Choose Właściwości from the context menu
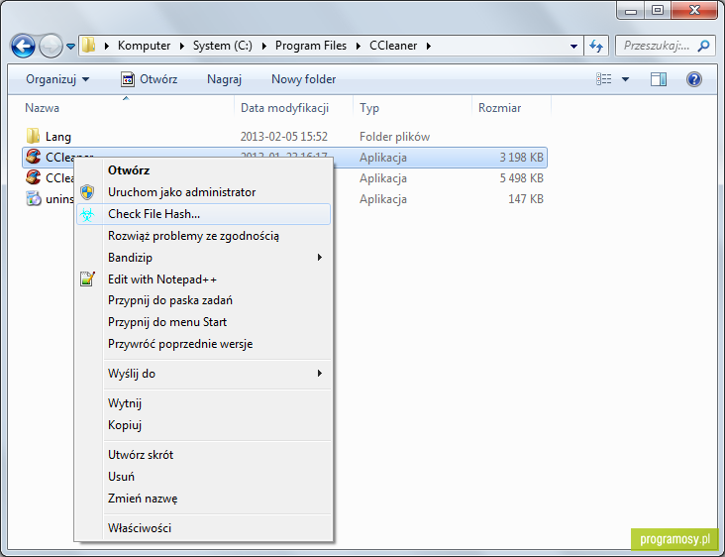Image resolution: width=725 pixels, height=557 pixels. (x=203, y=528)
